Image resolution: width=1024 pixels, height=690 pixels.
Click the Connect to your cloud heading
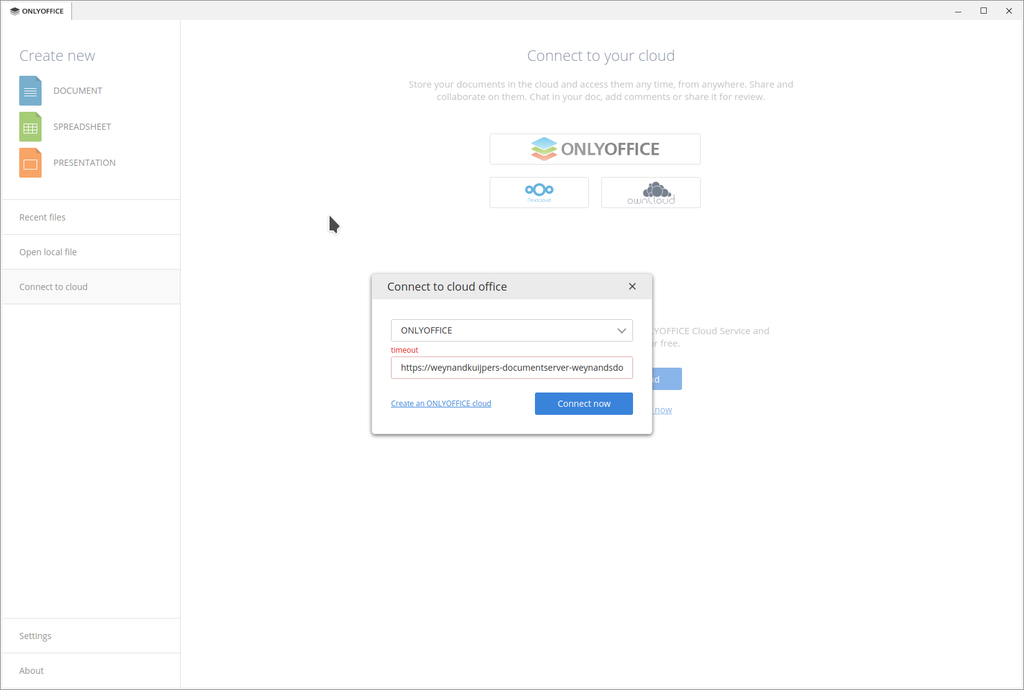coord(601,56)
